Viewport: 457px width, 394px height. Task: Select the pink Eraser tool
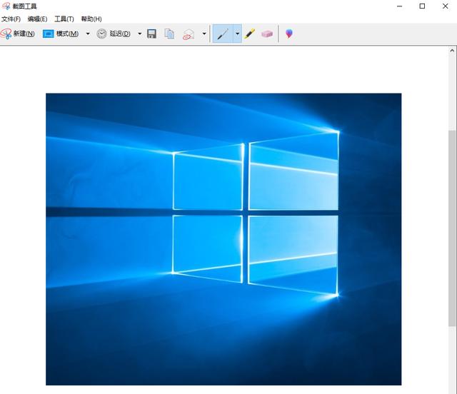pyautogui.click(x=266, y=34)
